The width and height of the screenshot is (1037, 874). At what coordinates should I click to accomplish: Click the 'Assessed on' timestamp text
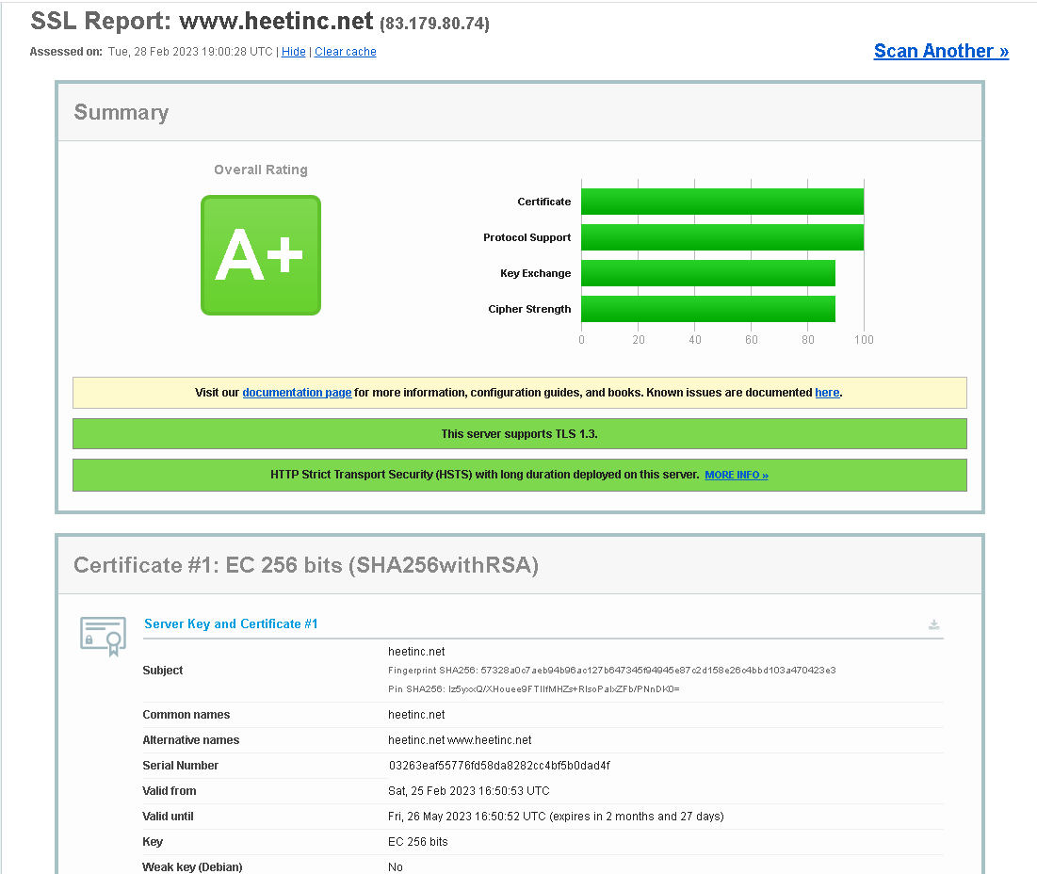190,52
